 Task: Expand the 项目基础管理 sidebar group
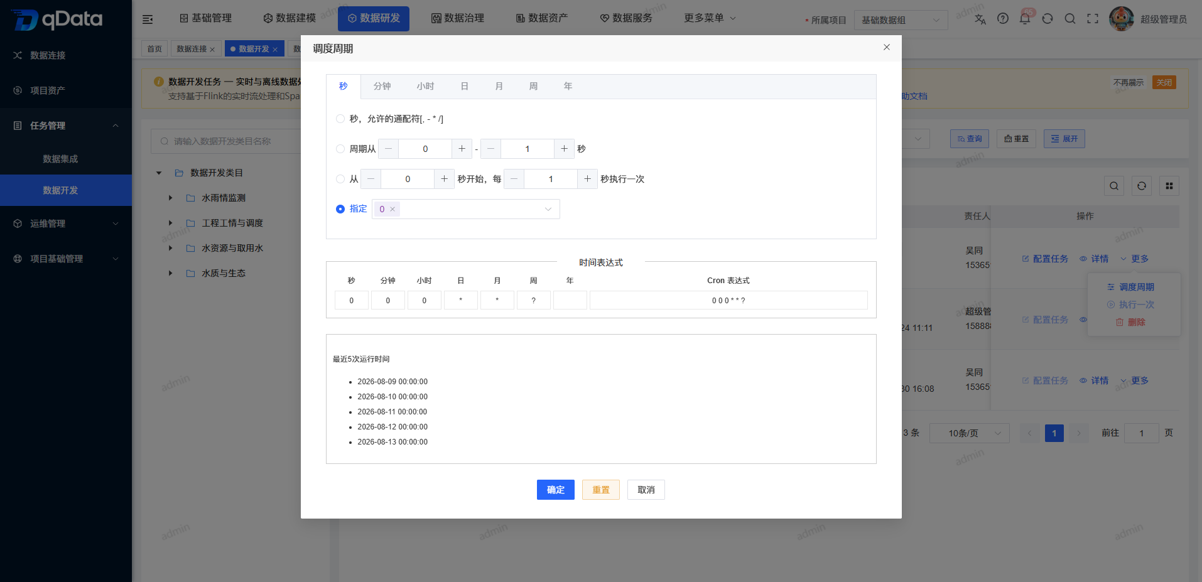click(x=66, y=259)
